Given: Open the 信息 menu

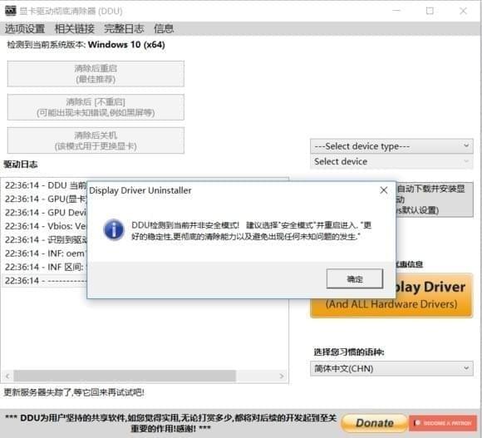Looking at the screenshot, I should point(164,29).
